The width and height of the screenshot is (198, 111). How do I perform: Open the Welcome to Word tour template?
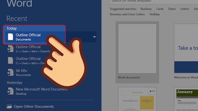pos(186,49)
